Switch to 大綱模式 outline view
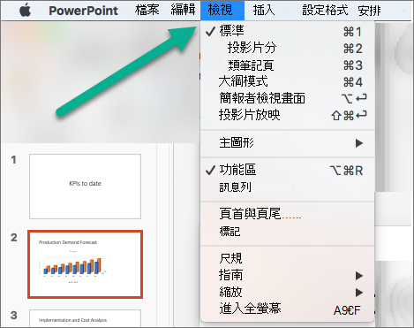 click(x=287, y=81)
